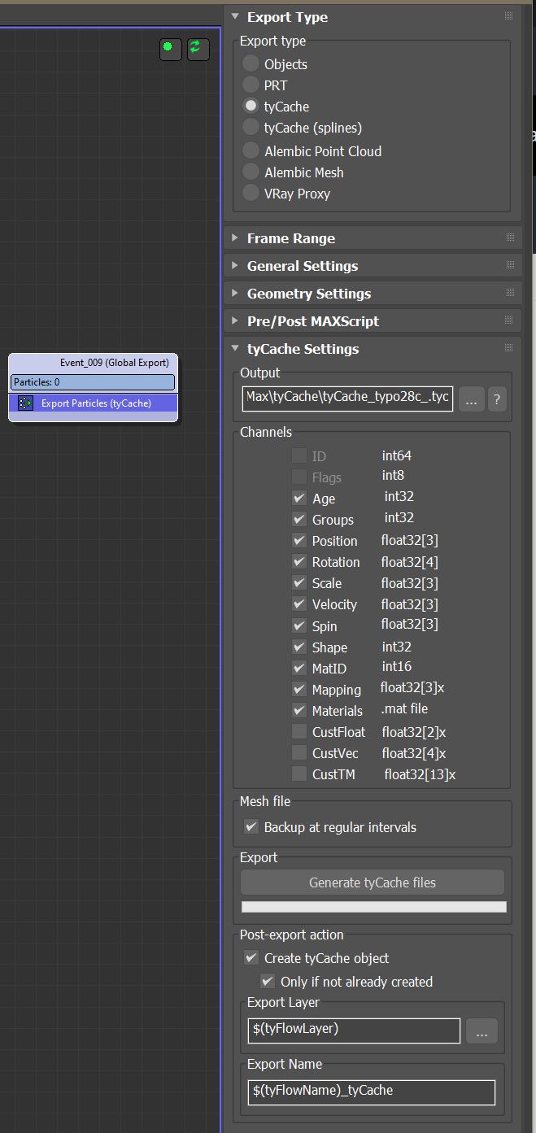Click the question mark help button
Viewport: 536px width, 1133px height.
496,399
